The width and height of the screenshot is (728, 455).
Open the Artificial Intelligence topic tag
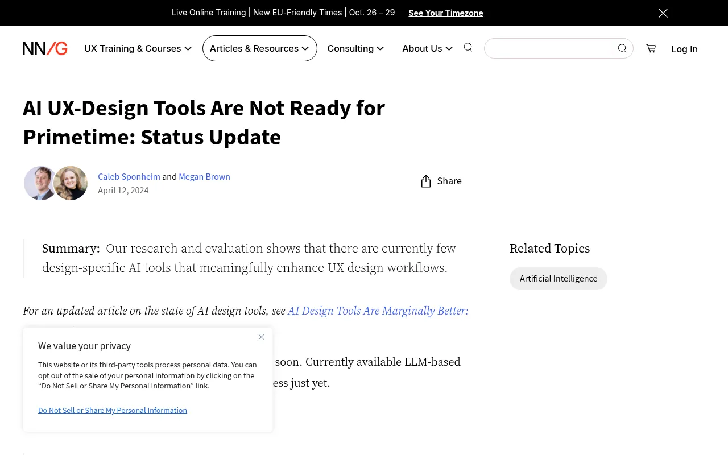tap(559, 279)
